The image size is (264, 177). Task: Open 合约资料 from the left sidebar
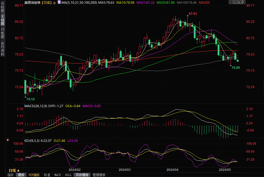click(2, 49)
